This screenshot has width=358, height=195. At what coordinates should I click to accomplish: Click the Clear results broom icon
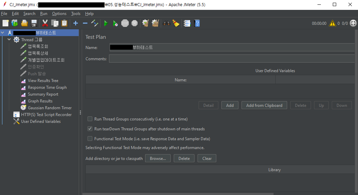click(x=145, y=23)
